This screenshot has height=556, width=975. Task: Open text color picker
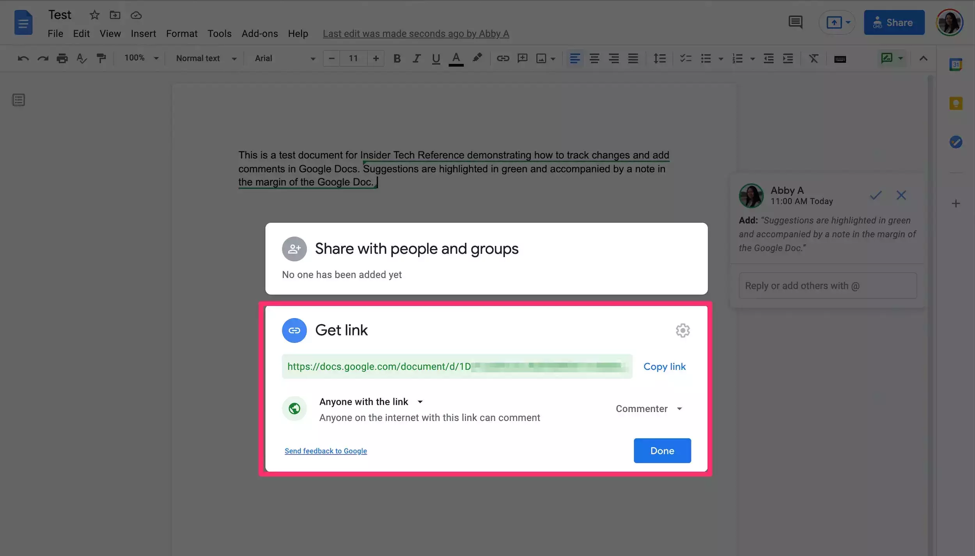point(456,59)
